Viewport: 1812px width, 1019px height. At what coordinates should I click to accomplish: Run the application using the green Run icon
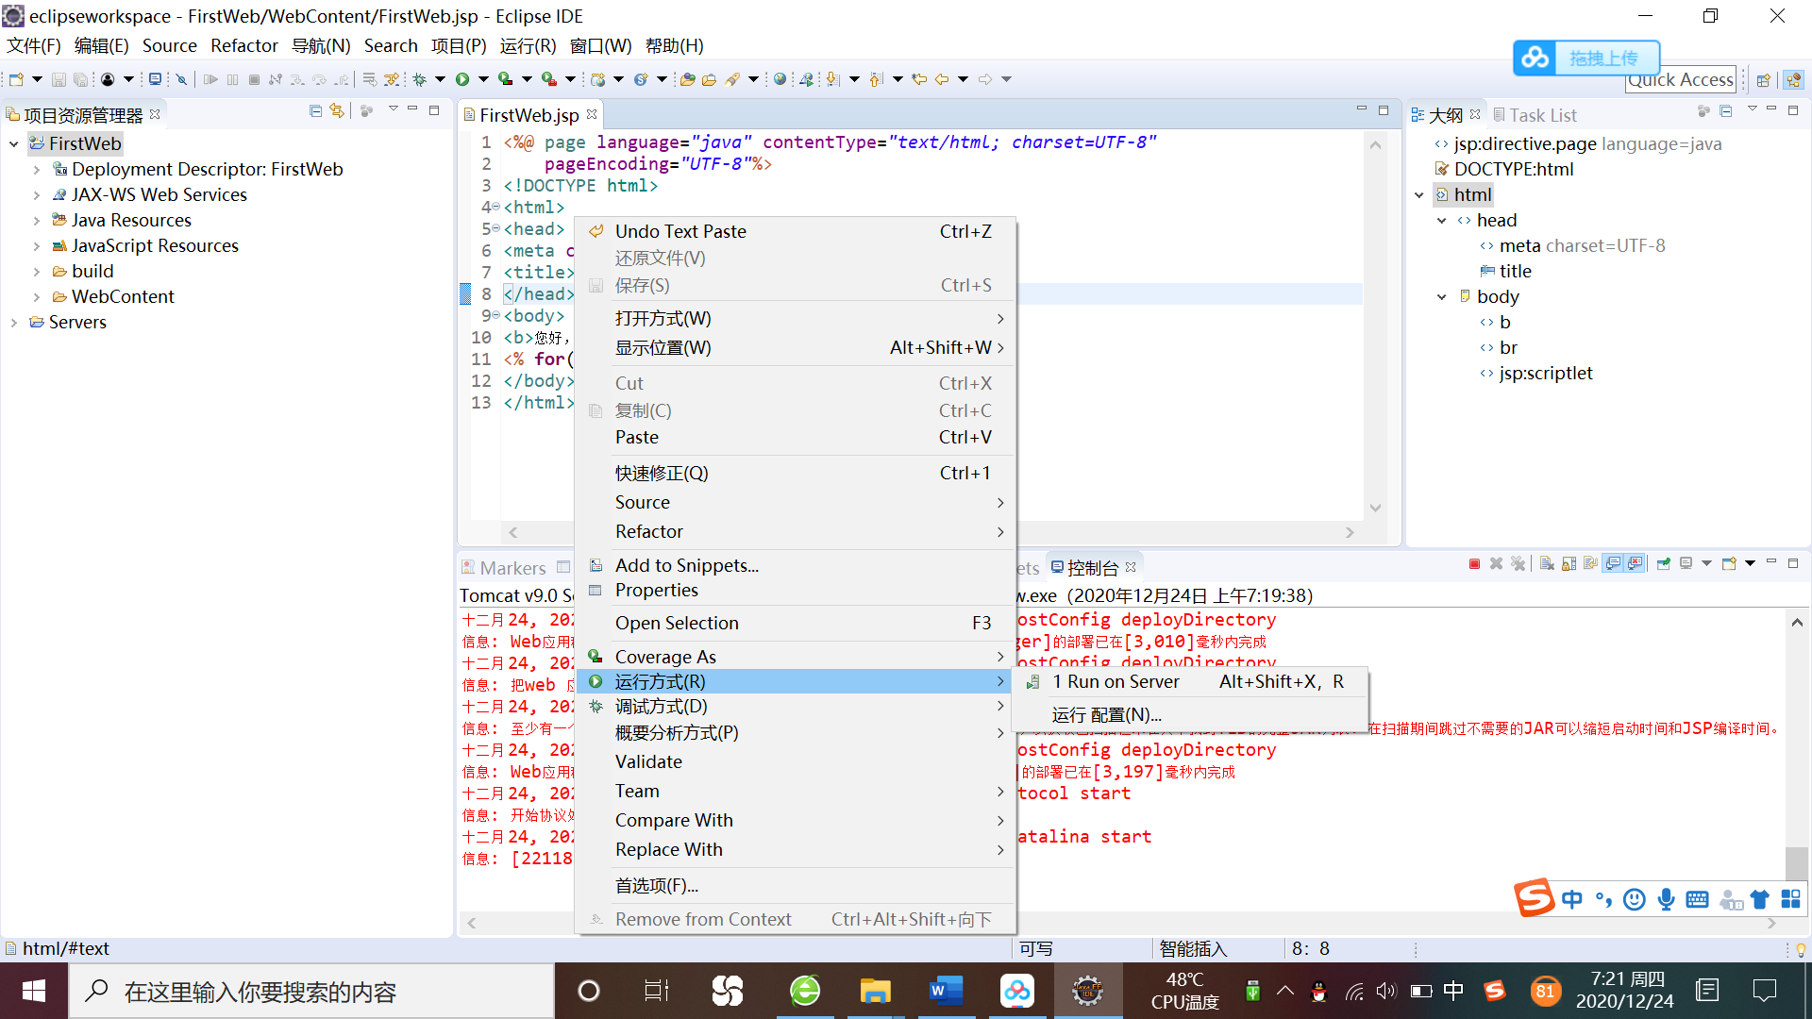coord(462,79)
